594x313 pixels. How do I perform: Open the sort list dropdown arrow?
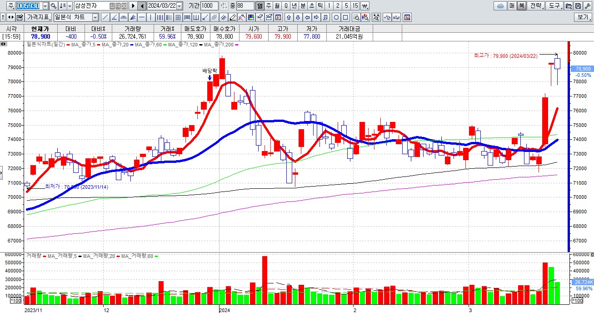pyautogui.click(x=70, y=6)
